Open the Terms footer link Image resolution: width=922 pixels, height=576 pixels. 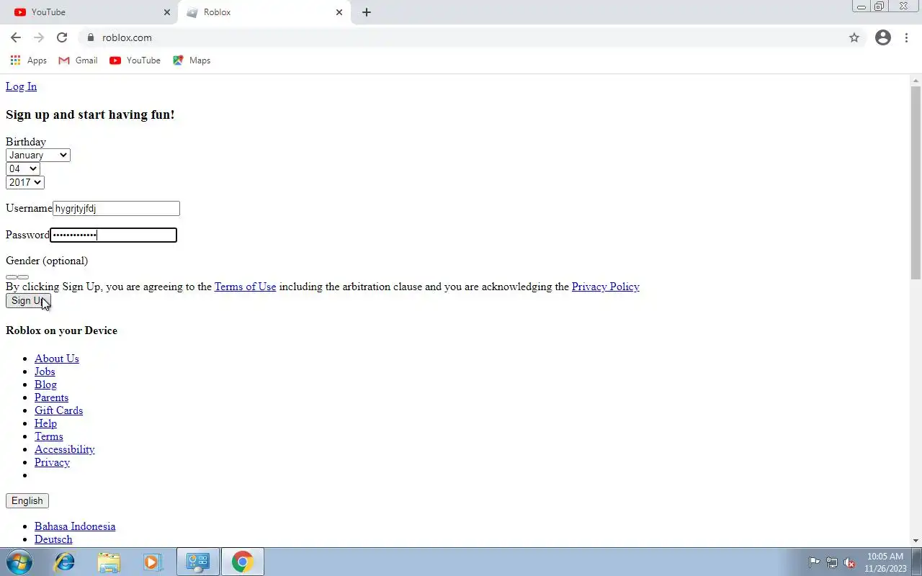(x=49, y=436)
